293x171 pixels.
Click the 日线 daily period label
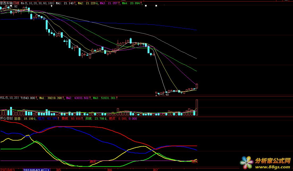coord(16,3)
